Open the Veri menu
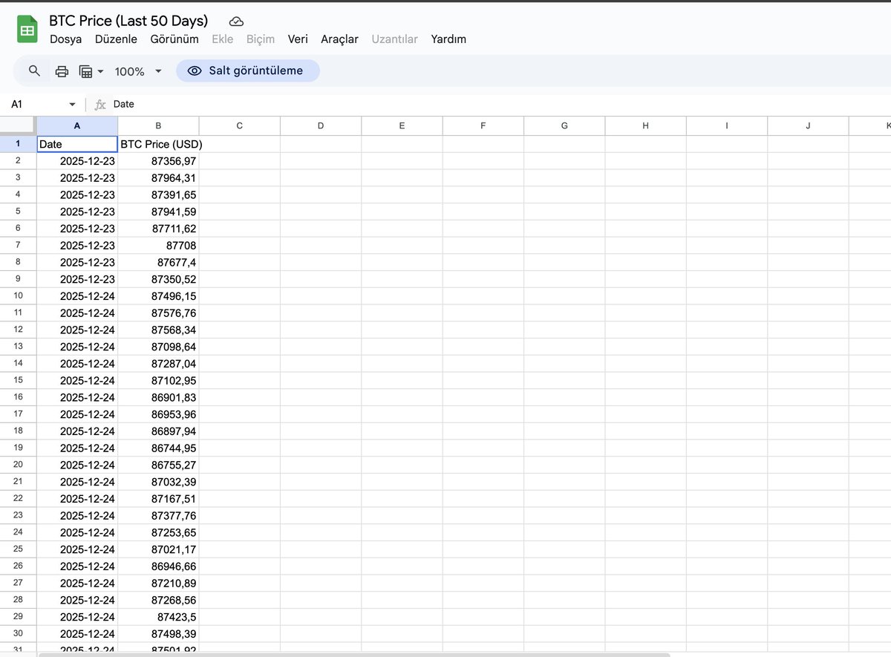The image size is (891, 657). pyautogui.click(x=298, y=39)
